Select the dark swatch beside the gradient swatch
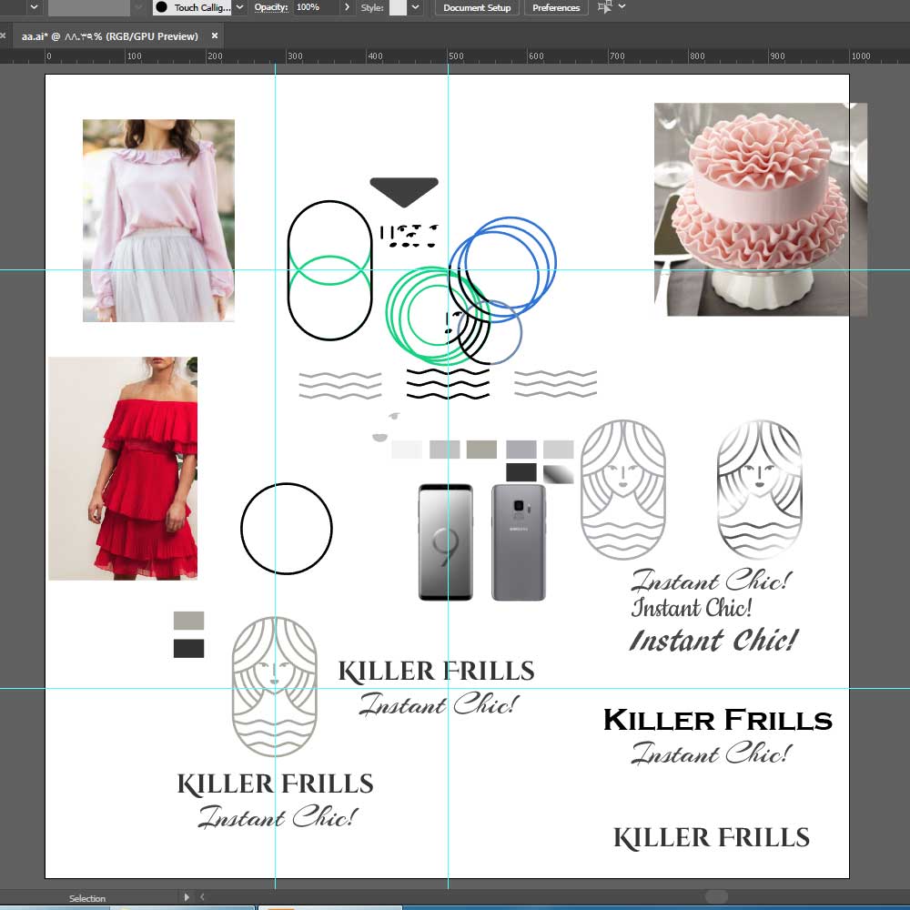910x910 pixels. (x=521, y=472)
